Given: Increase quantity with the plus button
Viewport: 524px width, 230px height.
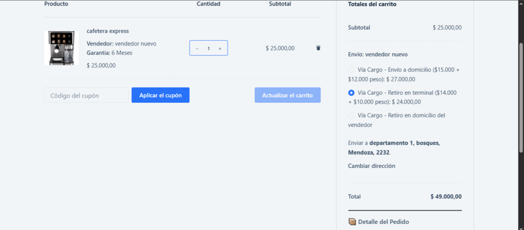Looking at the screenshot, I should (220, 49).
